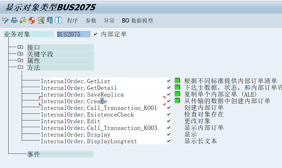
Task: Click the 异常 button
Action: (x=109, y=20)
